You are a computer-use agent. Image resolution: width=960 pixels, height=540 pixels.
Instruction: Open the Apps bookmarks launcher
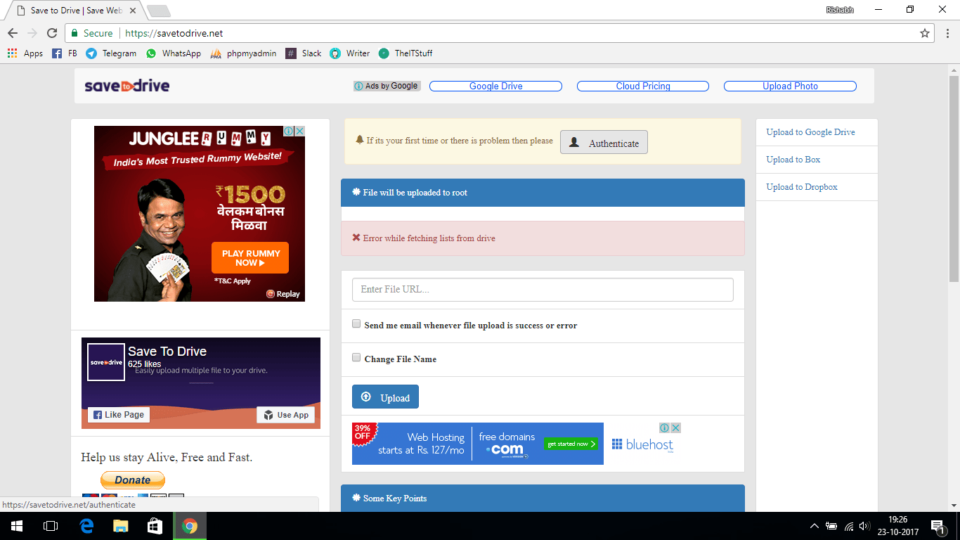[25, 53]
